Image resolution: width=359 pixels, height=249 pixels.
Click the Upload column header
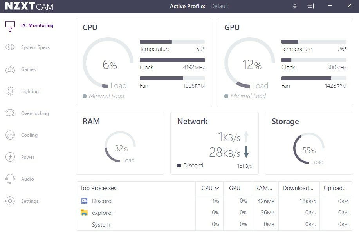click(x=335, y=188)
